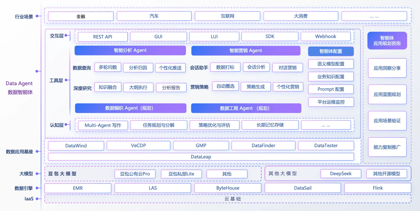
Task: Click the 豆包私部Lite box
Action: 181,174
